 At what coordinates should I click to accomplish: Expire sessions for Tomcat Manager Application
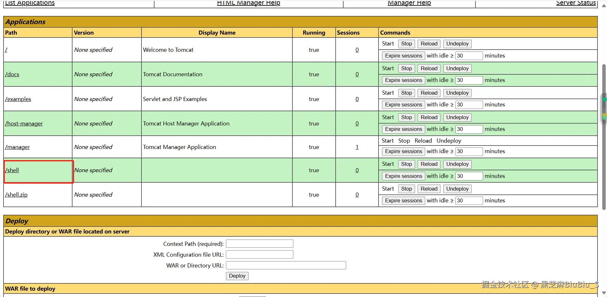[404, 152]
